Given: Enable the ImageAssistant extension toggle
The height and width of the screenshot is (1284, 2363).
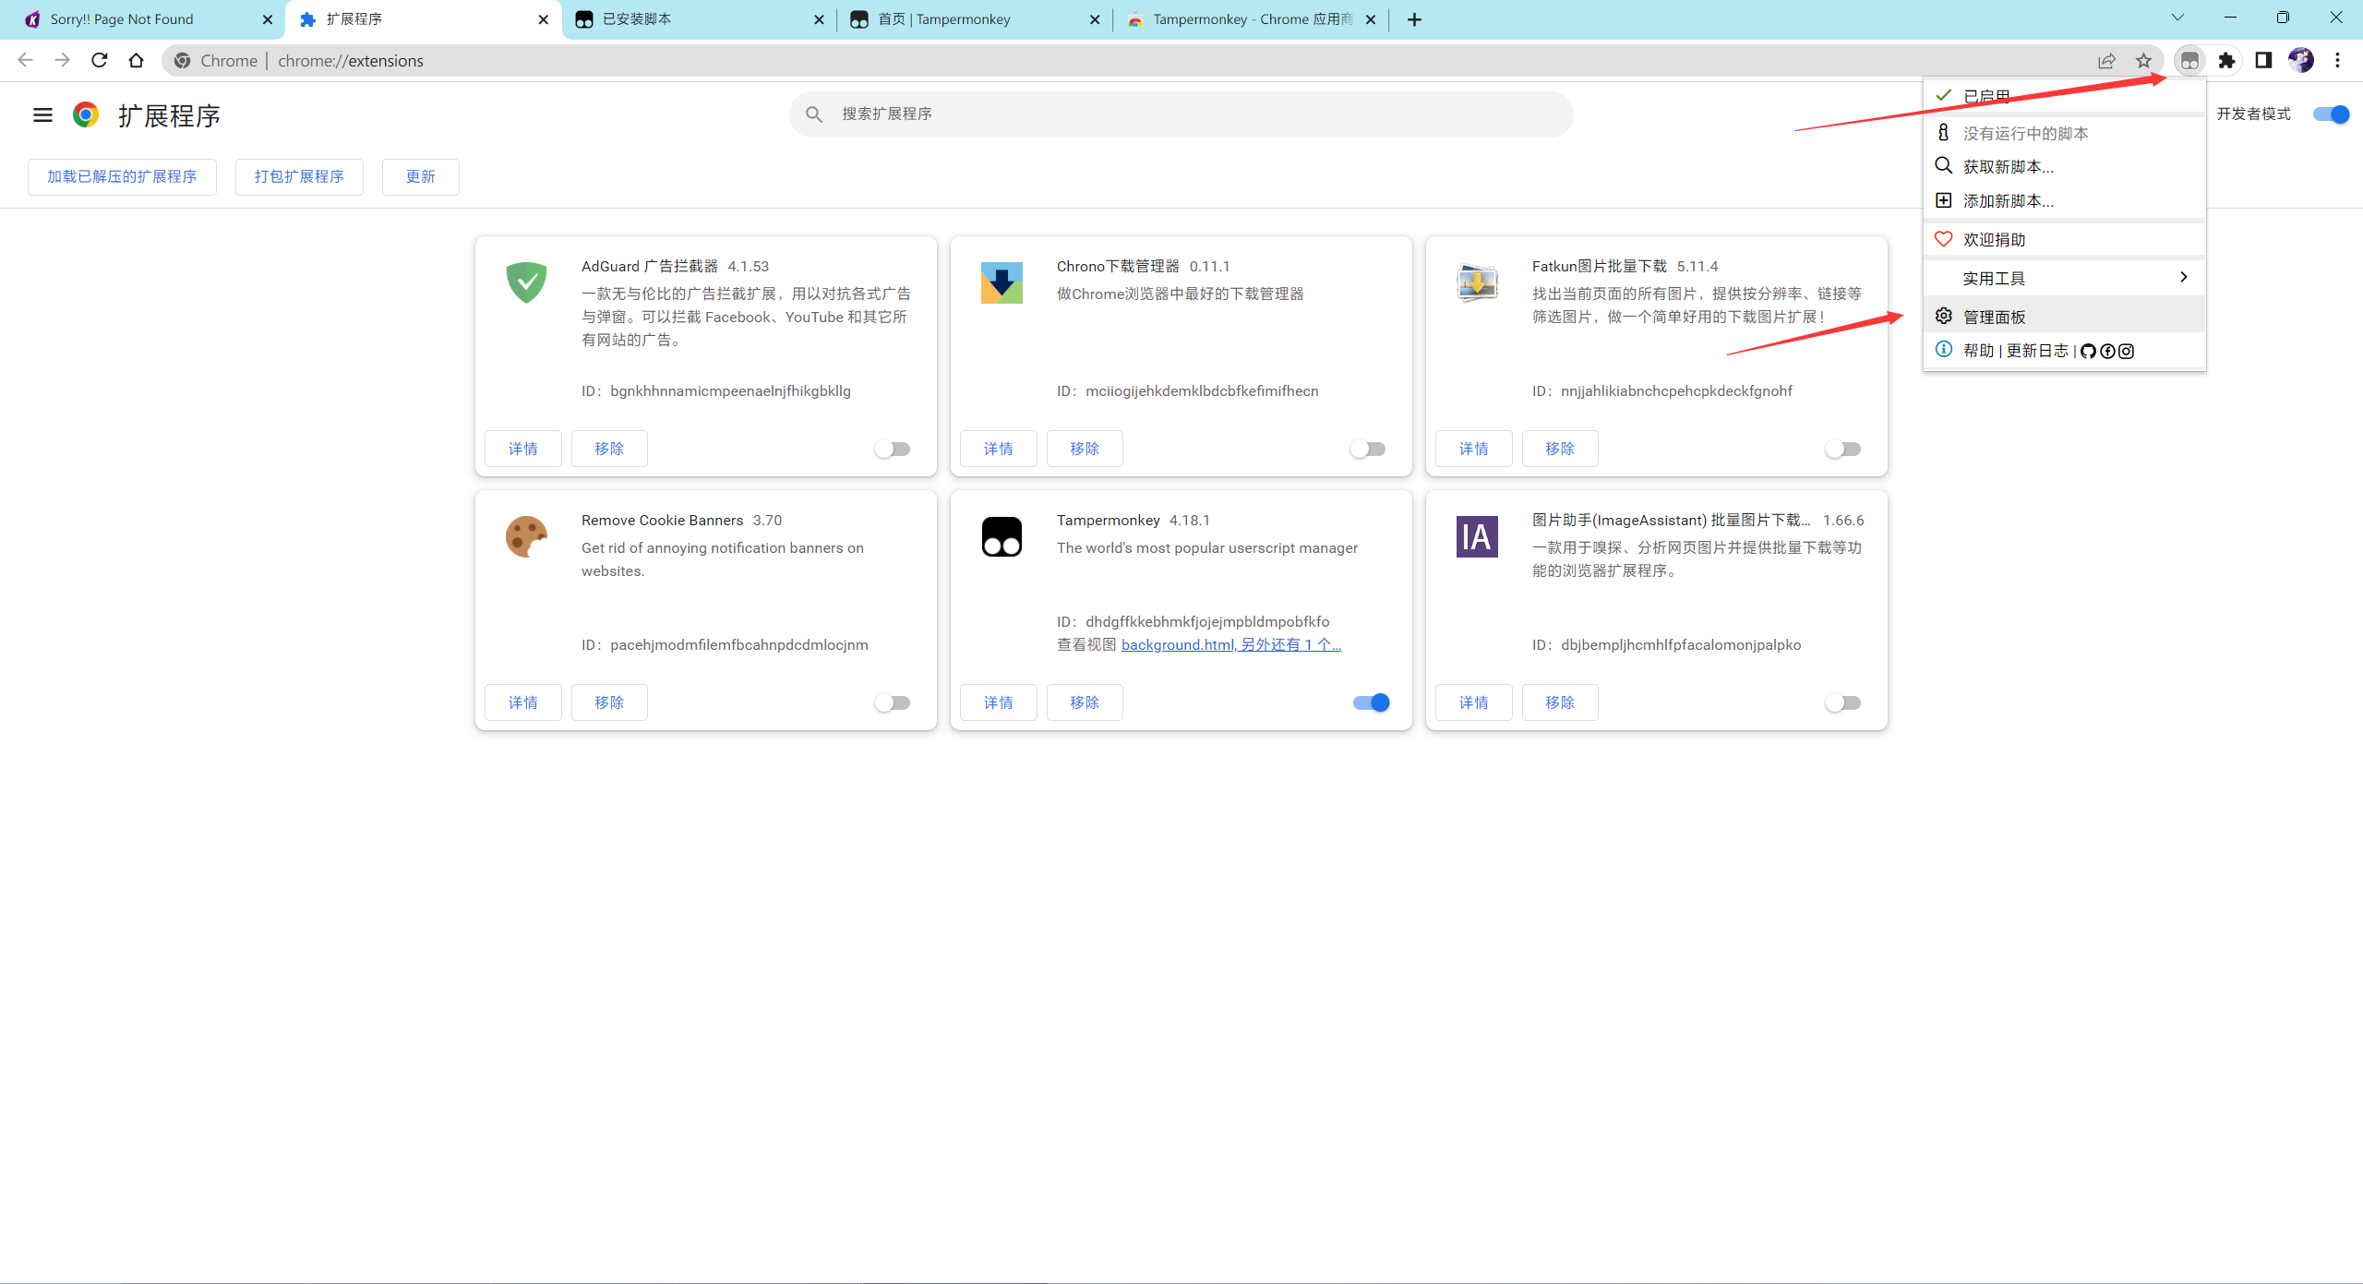Looking at the screenshot, I should click(1843, 702).
